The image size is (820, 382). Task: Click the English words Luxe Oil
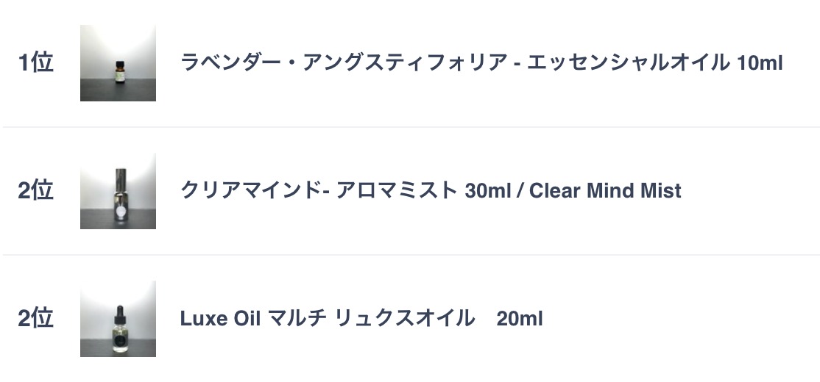220,319
